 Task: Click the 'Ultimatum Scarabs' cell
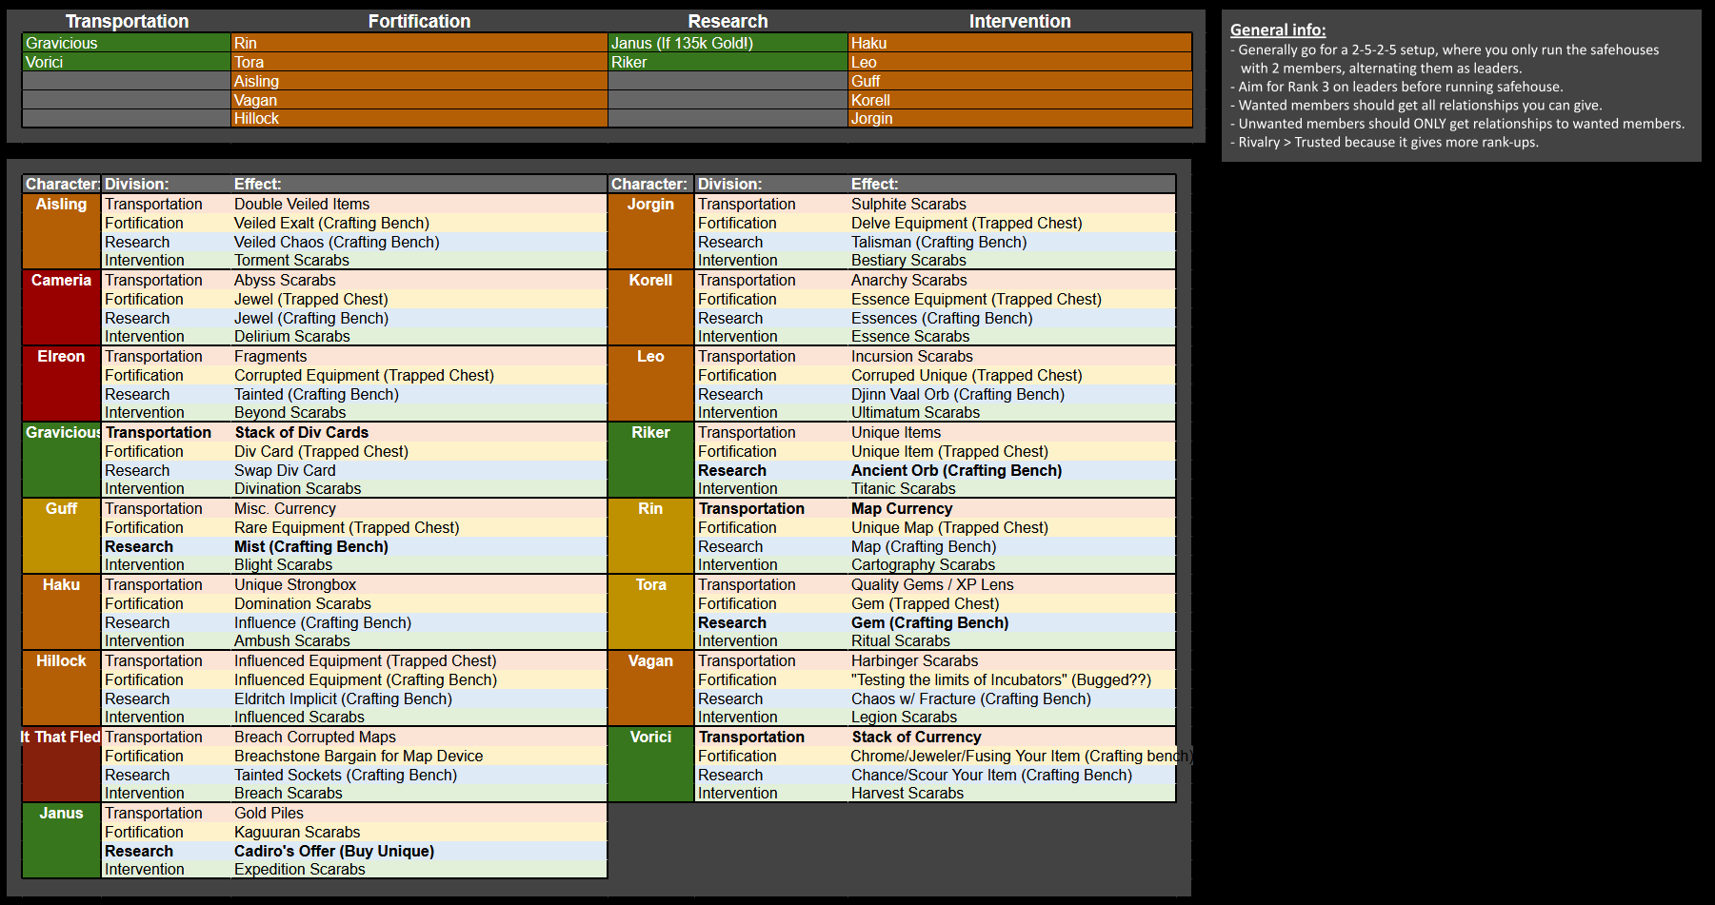coord(1011,412)
